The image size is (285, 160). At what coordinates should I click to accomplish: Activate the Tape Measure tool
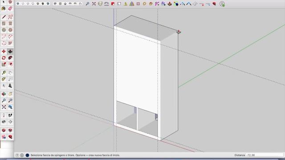click(4, 73)
